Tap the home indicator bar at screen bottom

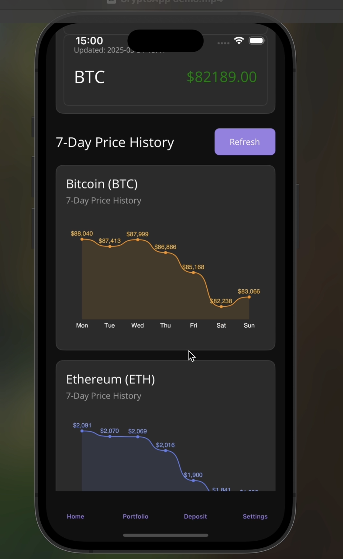[x=165, y=535]
